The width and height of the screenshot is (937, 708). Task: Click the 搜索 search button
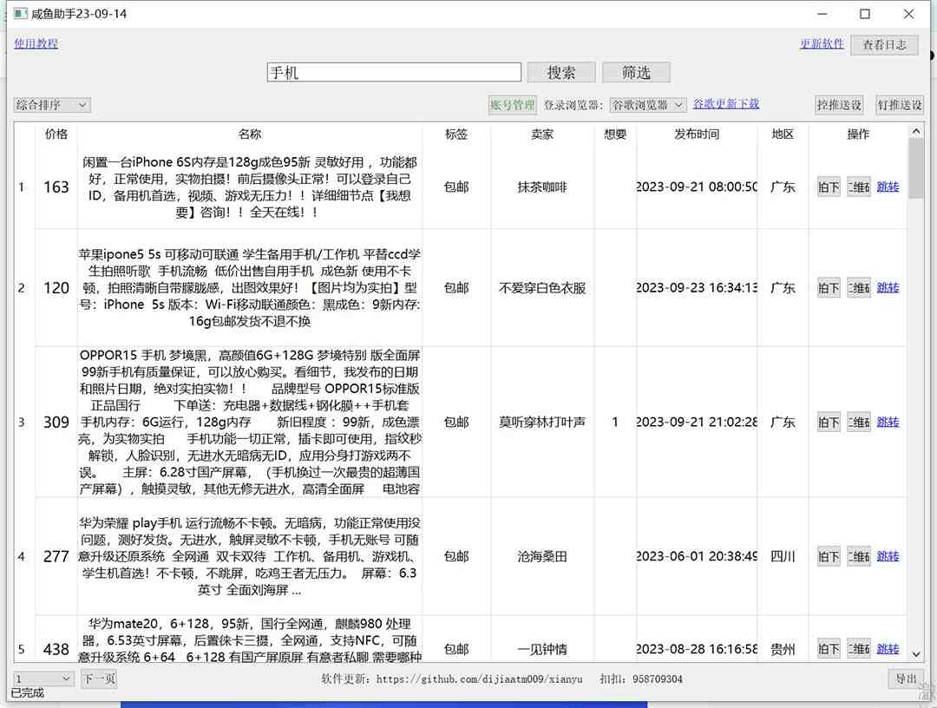560,72
